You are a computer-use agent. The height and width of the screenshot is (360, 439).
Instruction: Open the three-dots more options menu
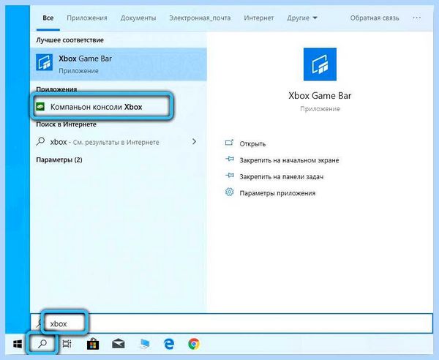click(x=416, y=18)
